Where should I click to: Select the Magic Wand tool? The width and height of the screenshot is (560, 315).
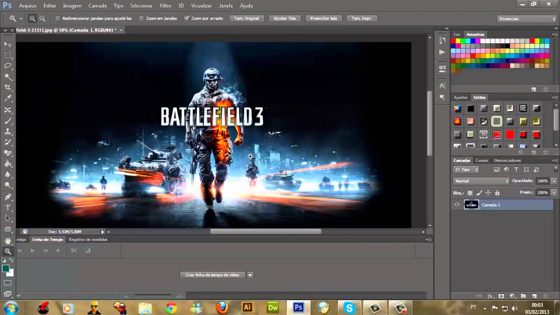[8, 77]
